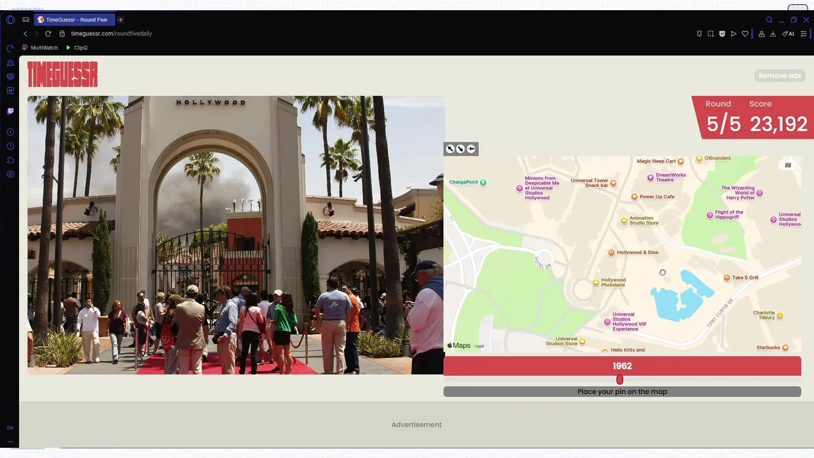Open the GX Control speedometer sidebar icon
814x458 pixels.
(x=10, y=48)
